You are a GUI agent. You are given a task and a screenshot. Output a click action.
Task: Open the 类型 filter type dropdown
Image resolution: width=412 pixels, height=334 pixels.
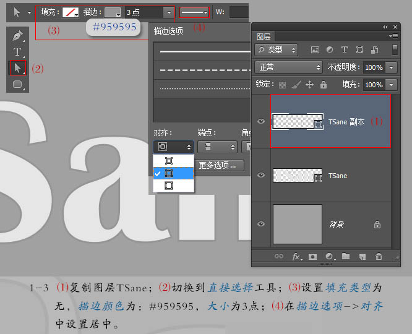[x=276, y=49]
